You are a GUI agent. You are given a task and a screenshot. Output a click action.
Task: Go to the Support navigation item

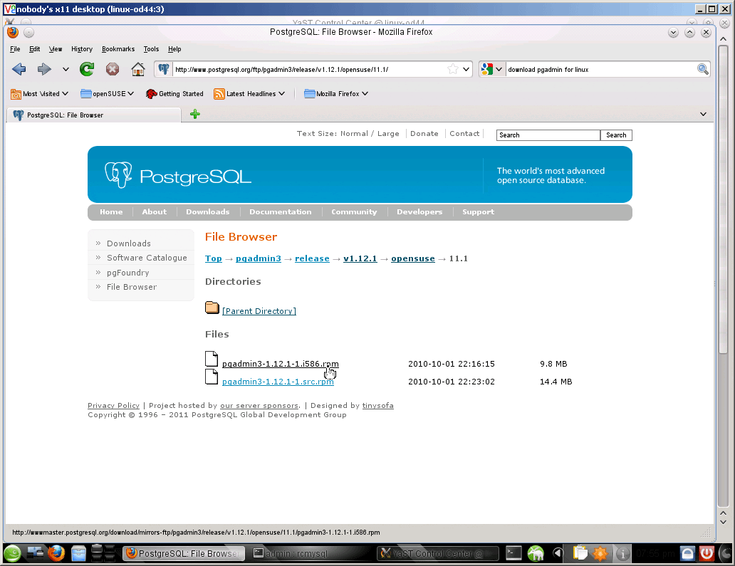click(478, 211)
